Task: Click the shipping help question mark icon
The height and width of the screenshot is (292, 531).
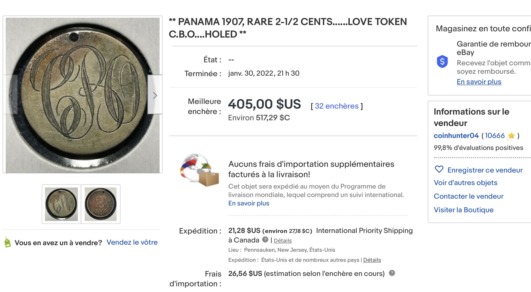Action: [x=265, y=239]
